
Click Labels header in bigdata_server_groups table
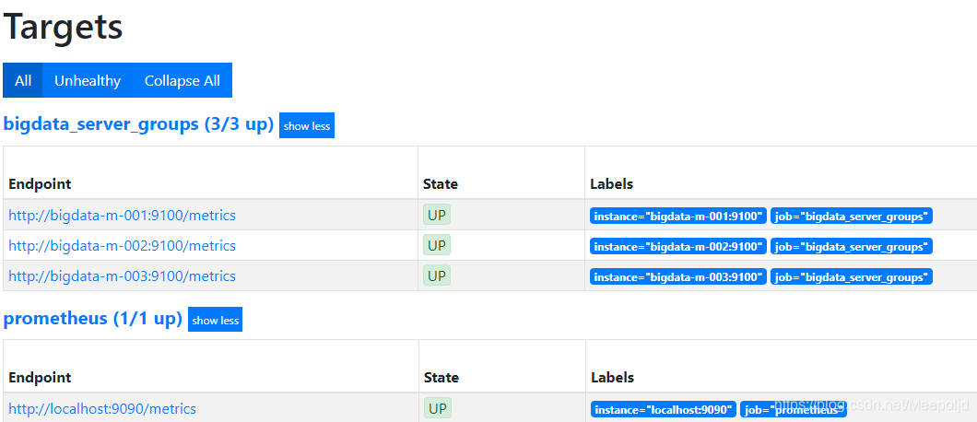612,184
